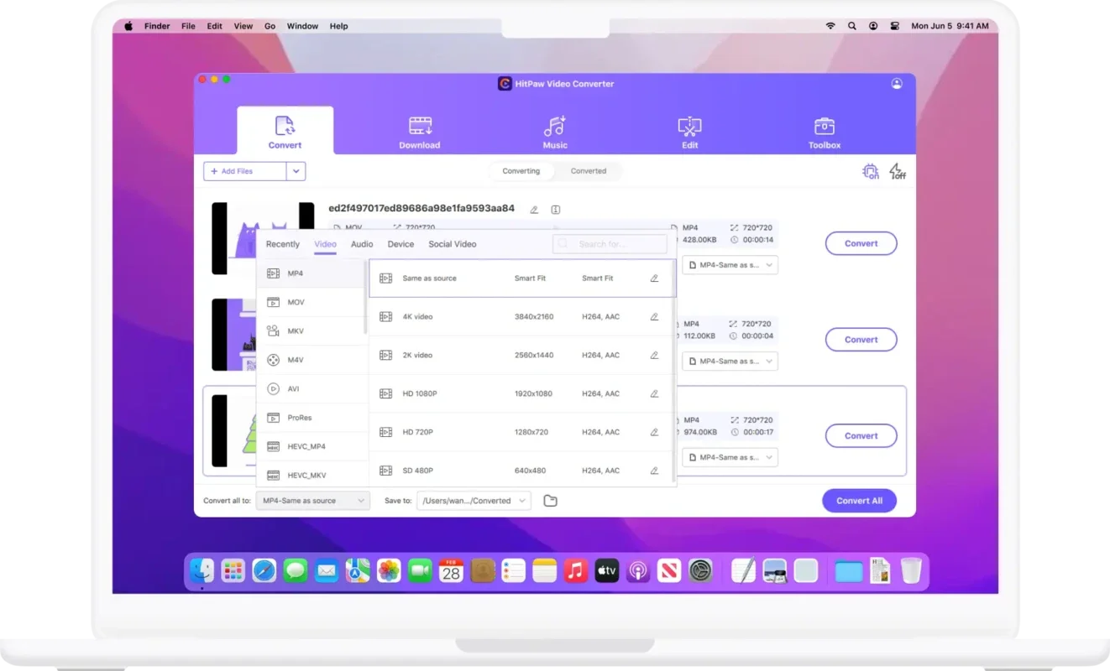
Task: Open Safari from the Dock
Action: tap(264, 571)
